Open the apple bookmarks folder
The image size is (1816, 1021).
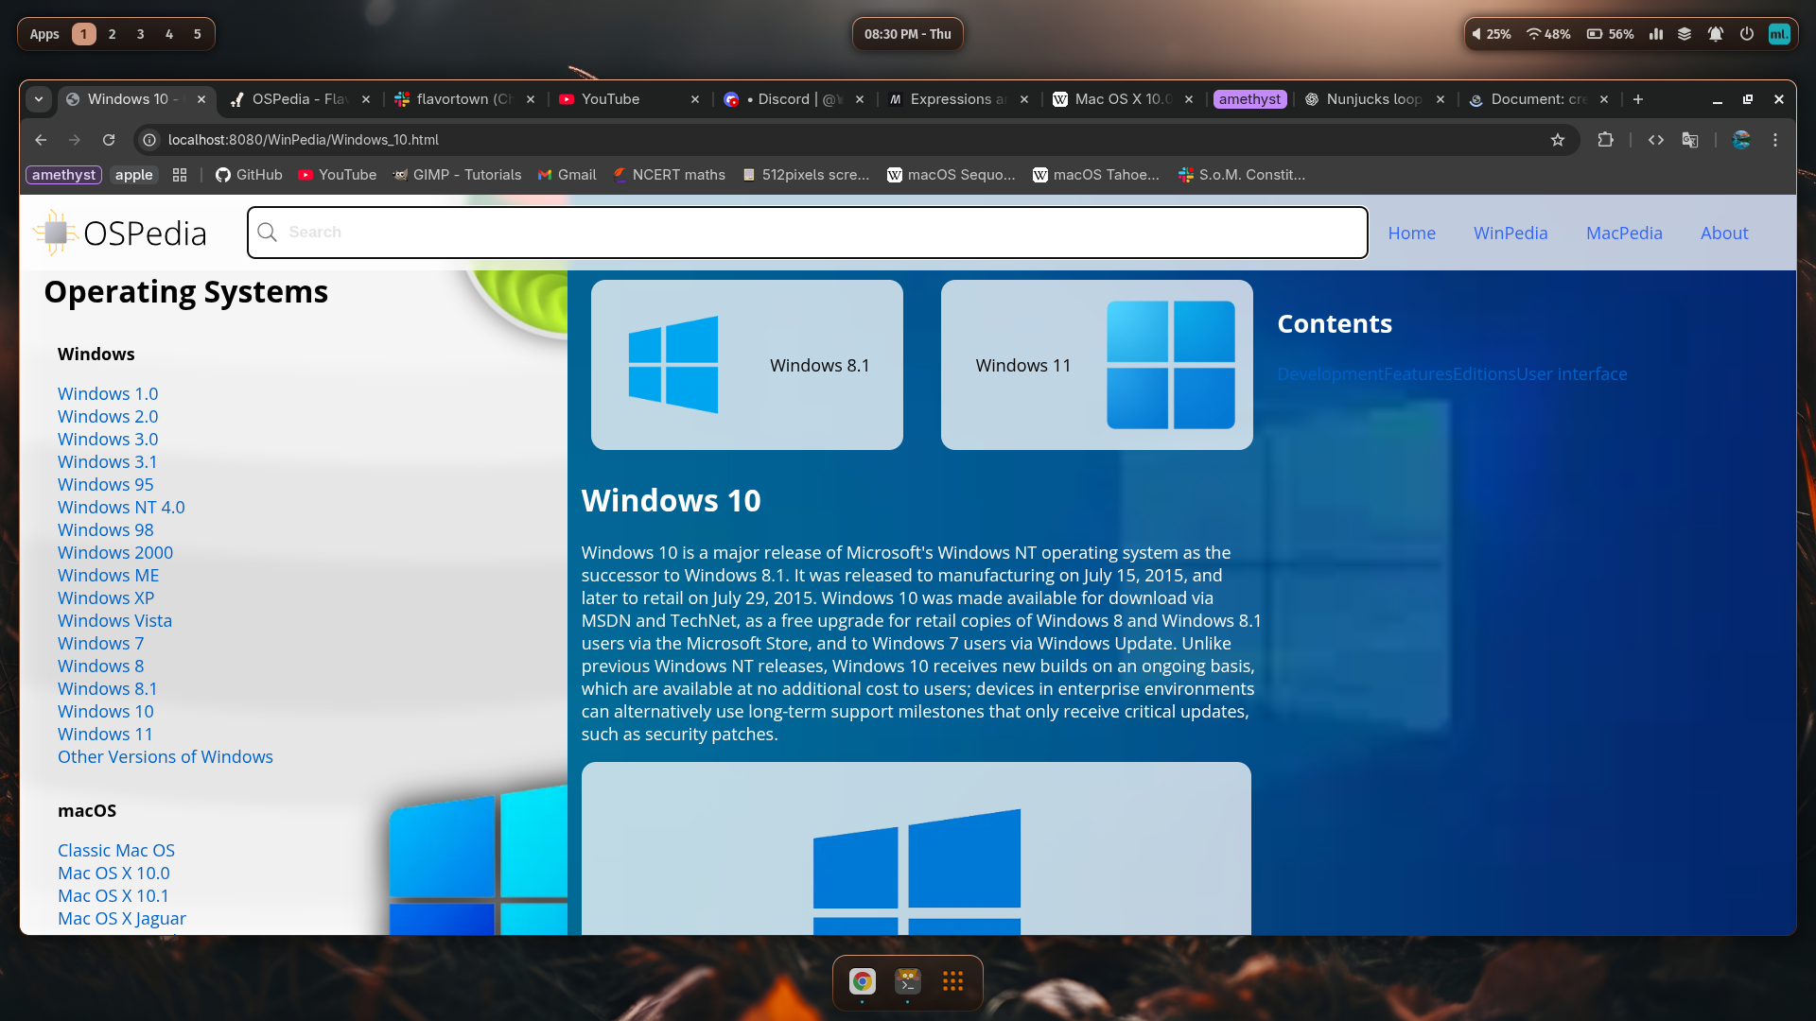click(133, 175)
